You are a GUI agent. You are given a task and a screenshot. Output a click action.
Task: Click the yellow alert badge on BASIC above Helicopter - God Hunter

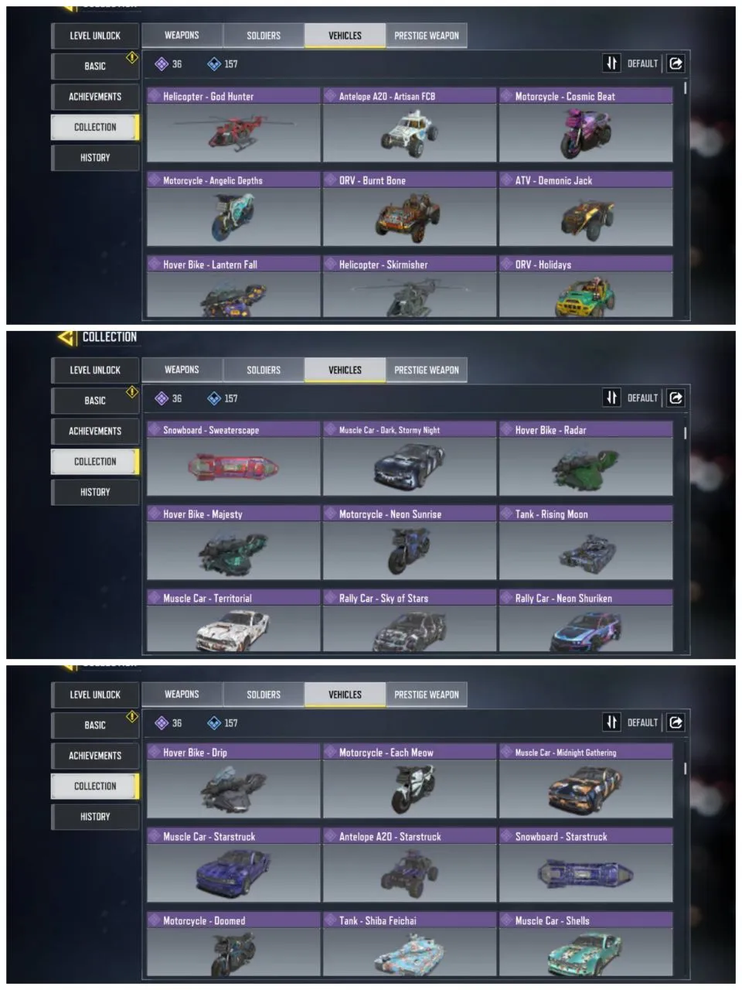click(x=132, y=57)
